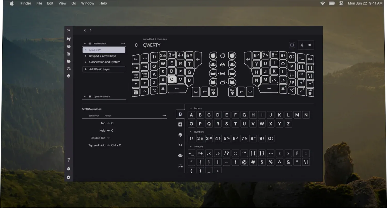Select the layers icon in picker tabs

[x=180, y=135]
